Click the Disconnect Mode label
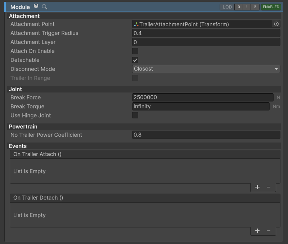This screenshot has height=244, width=288. (33, 69)
